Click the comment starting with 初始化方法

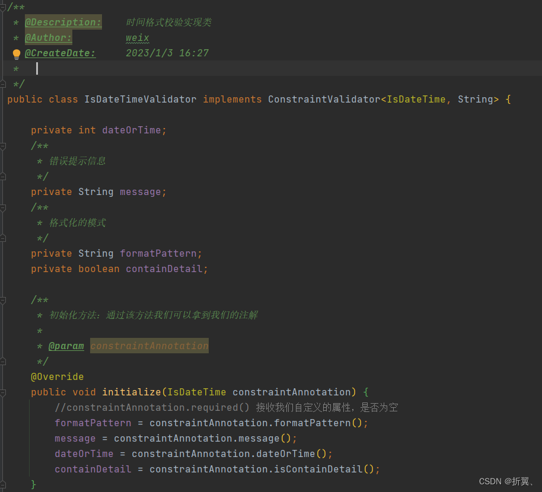[x=154, y=315]
